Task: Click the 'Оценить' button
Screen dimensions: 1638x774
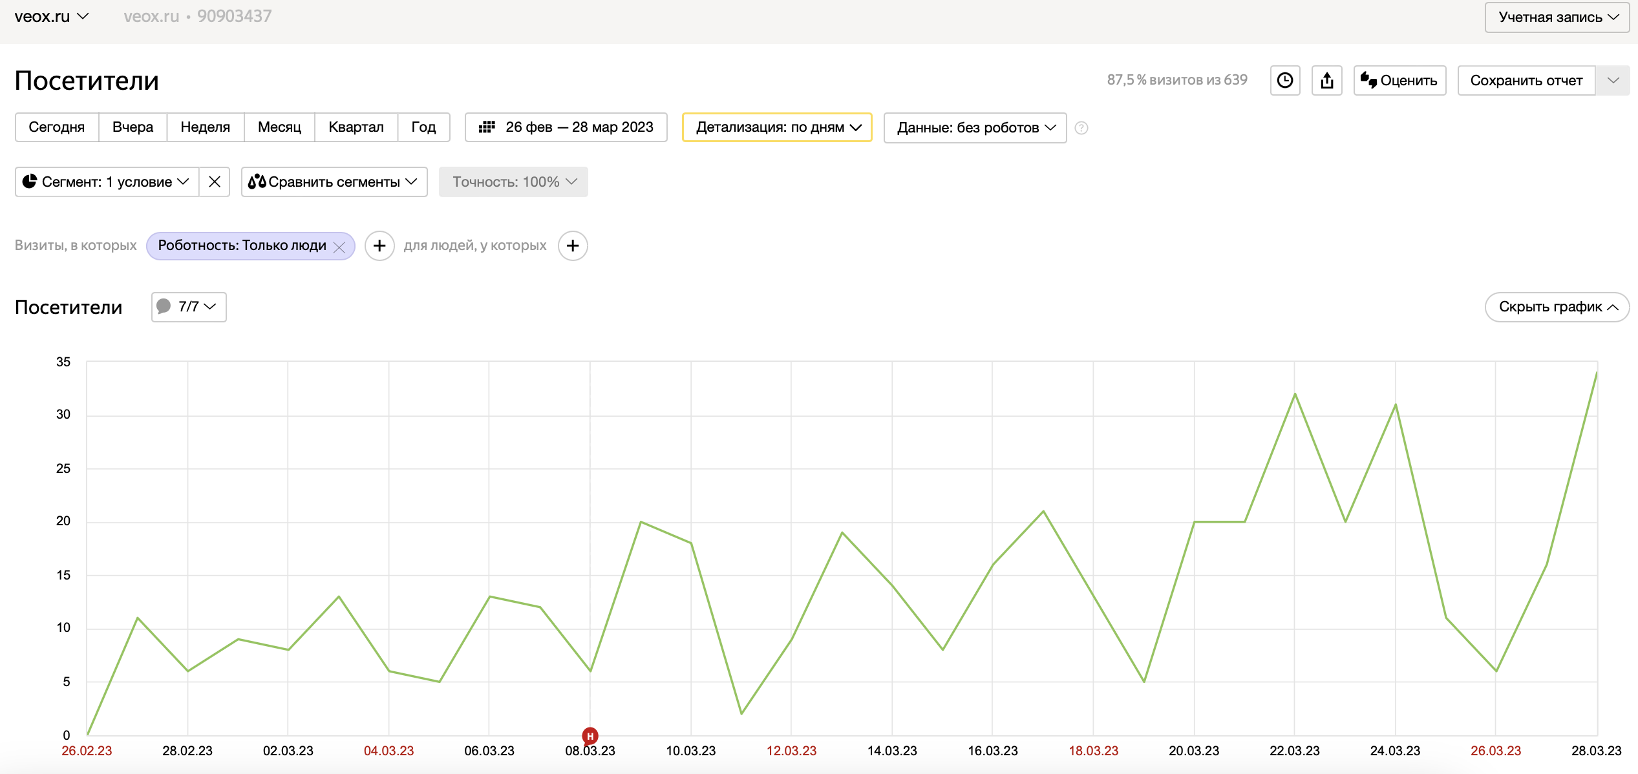Action: 1399,80
